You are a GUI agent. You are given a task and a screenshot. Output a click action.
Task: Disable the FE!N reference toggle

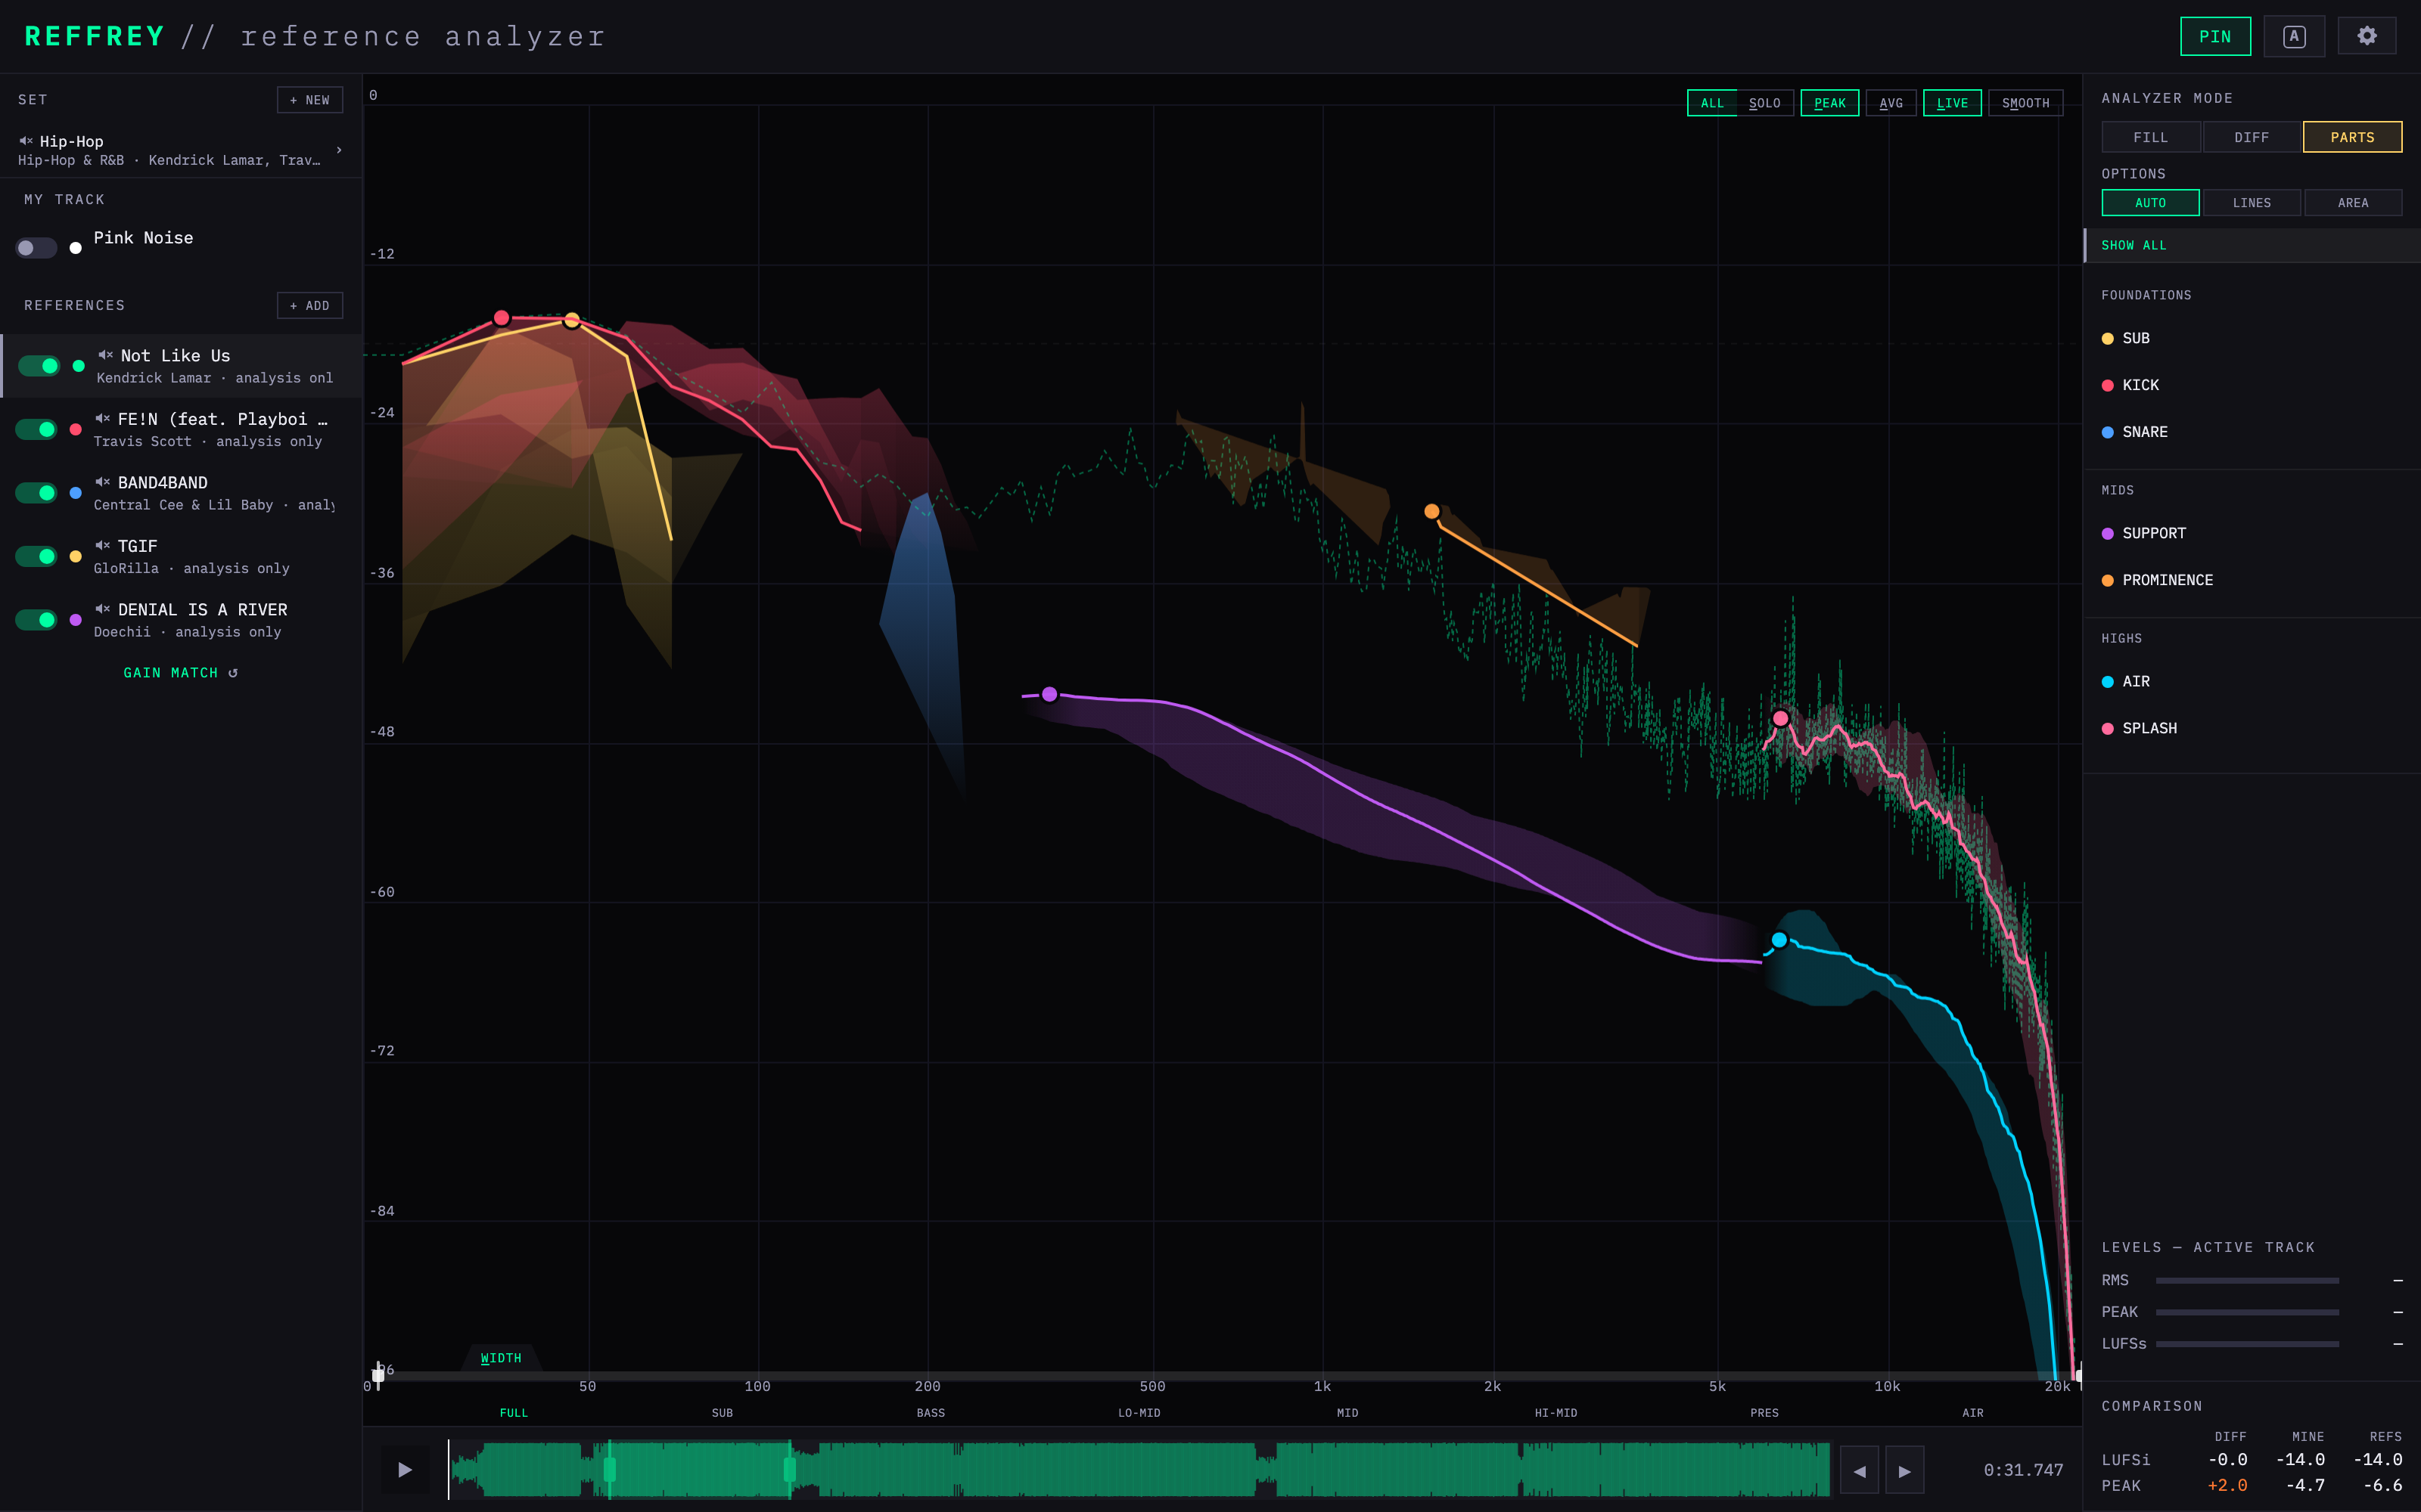pos(36,429)
